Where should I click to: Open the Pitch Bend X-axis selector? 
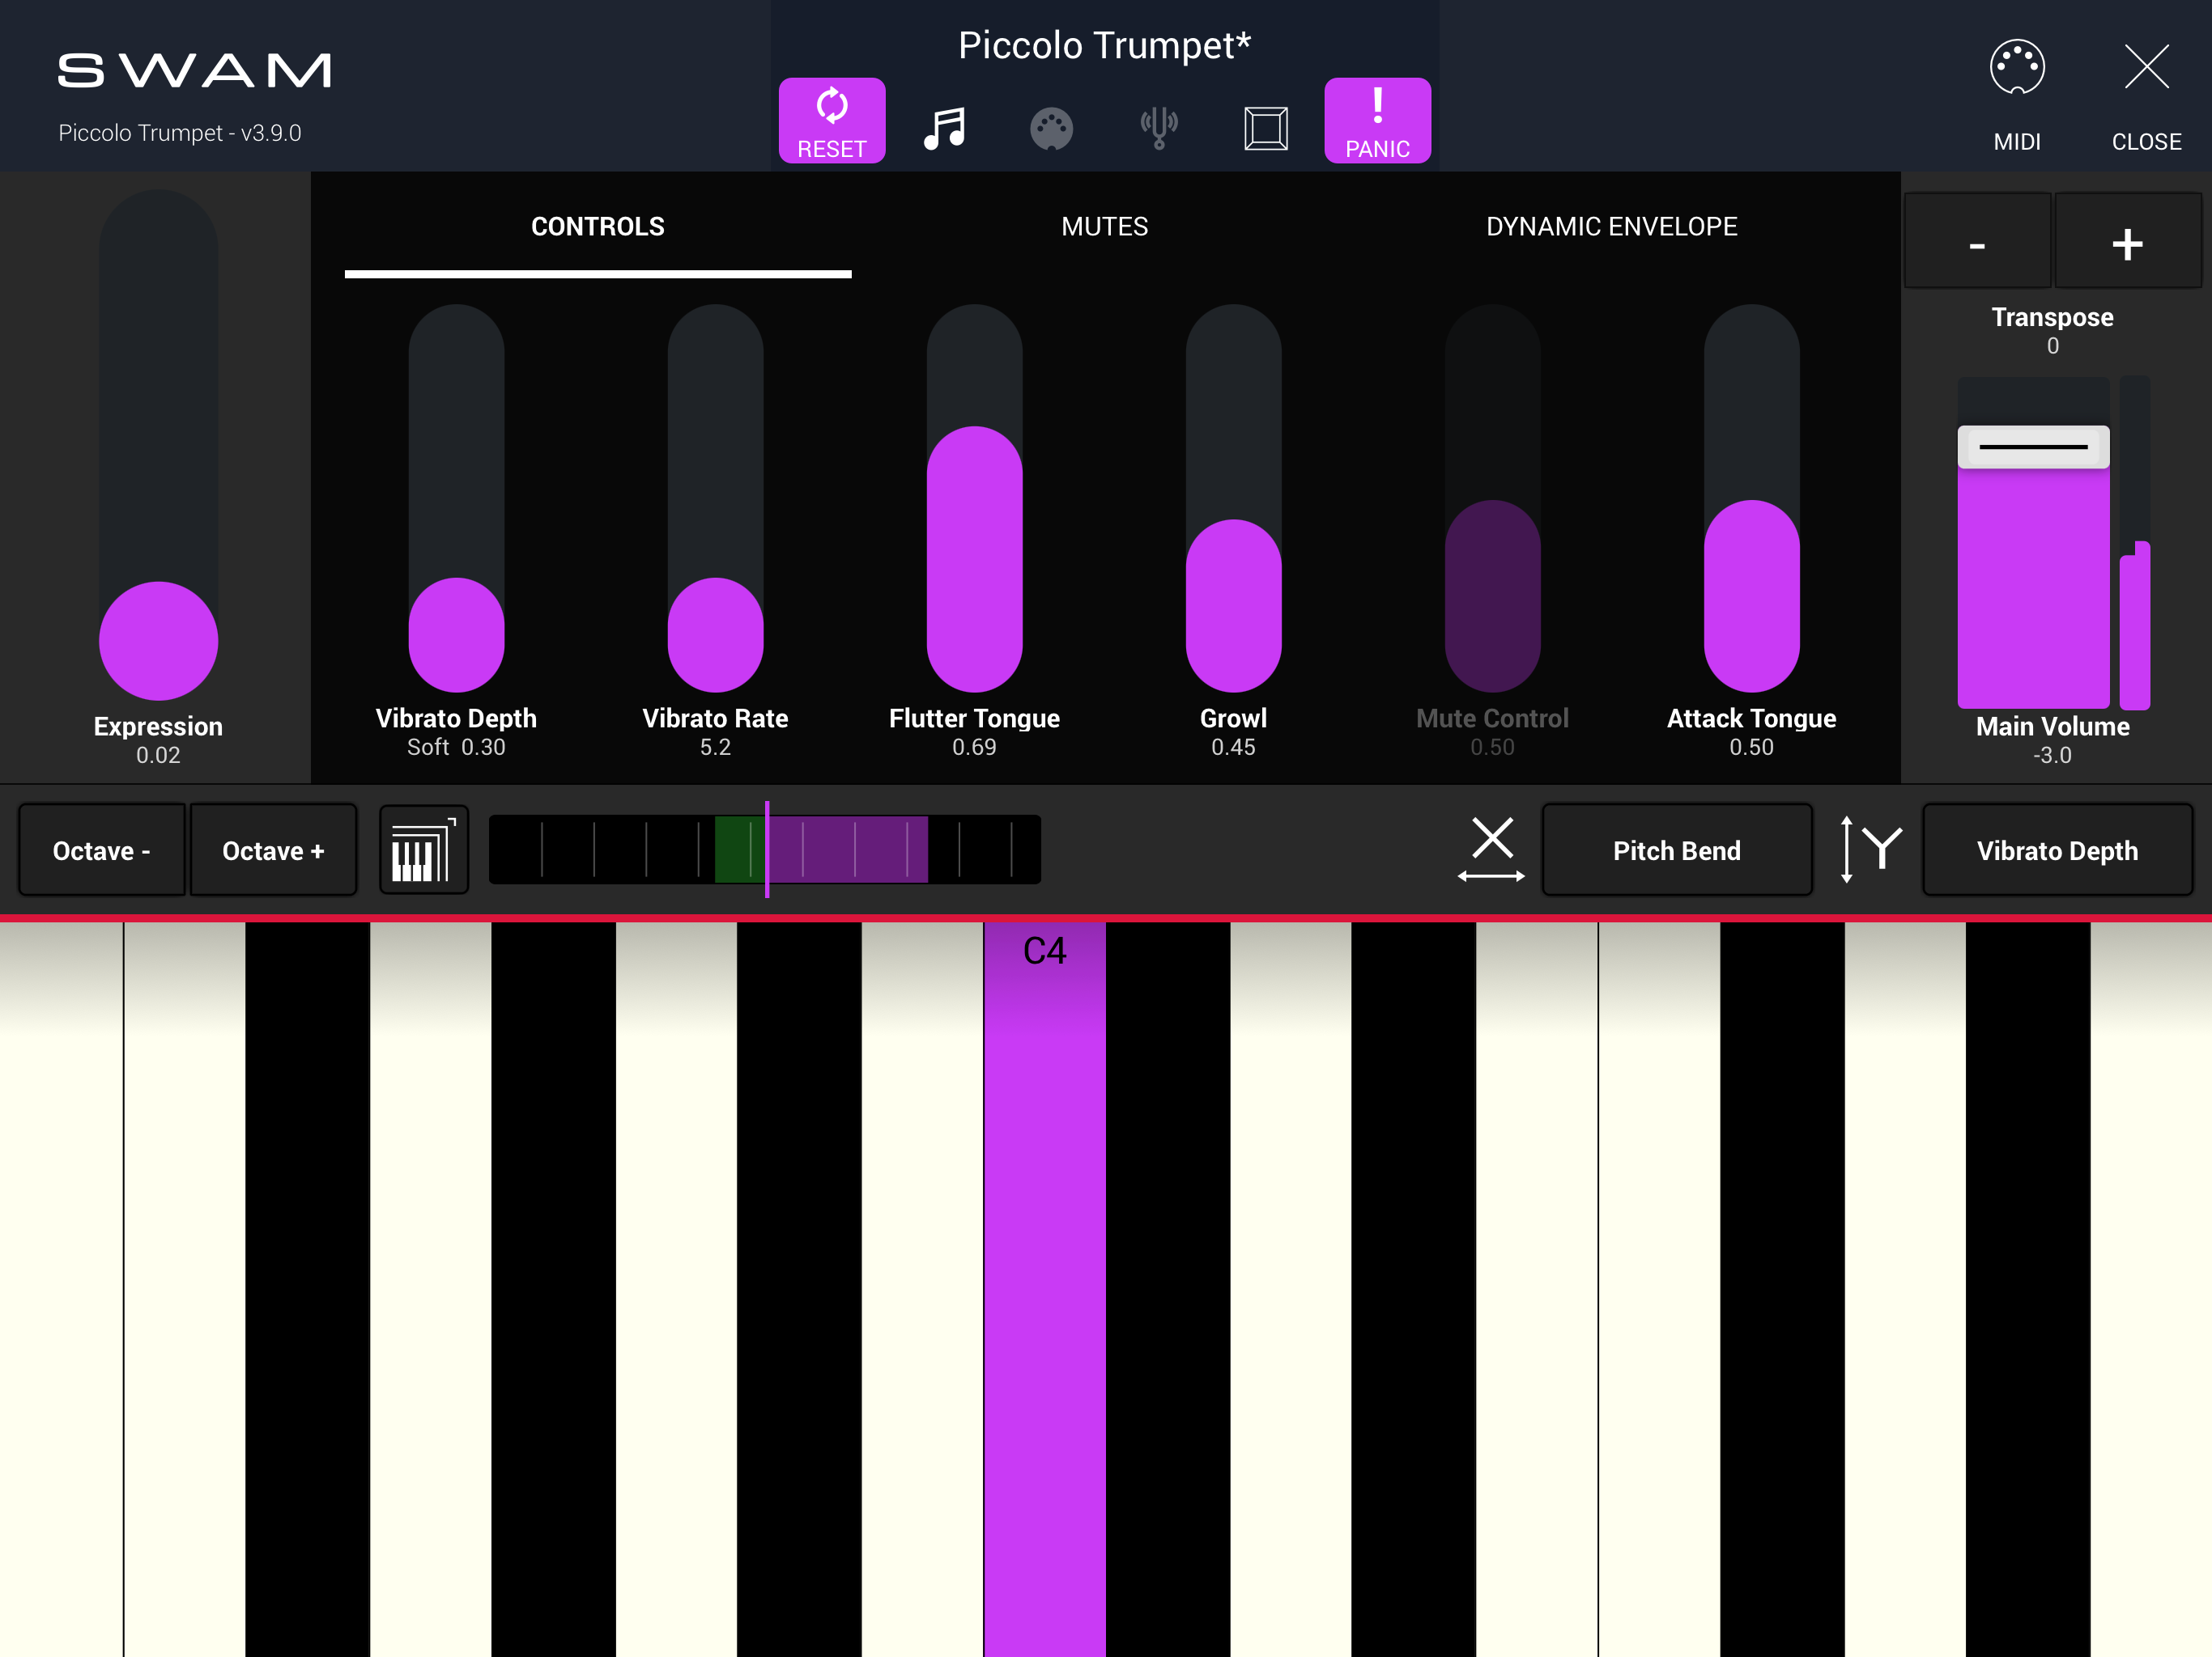coord(1677,850)
